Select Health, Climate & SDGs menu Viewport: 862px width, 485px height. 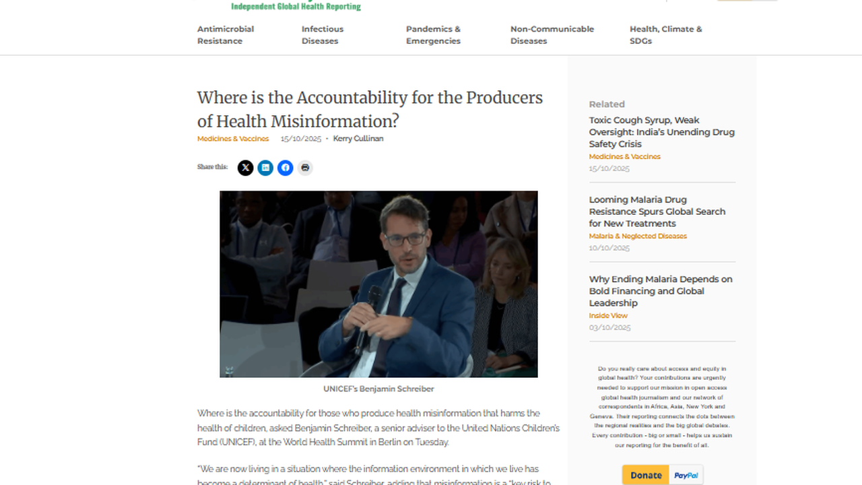[665, 35]
